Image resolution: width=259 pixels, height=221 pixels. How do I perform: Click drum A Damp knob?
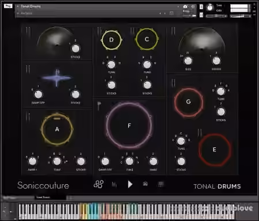(32, 161)
